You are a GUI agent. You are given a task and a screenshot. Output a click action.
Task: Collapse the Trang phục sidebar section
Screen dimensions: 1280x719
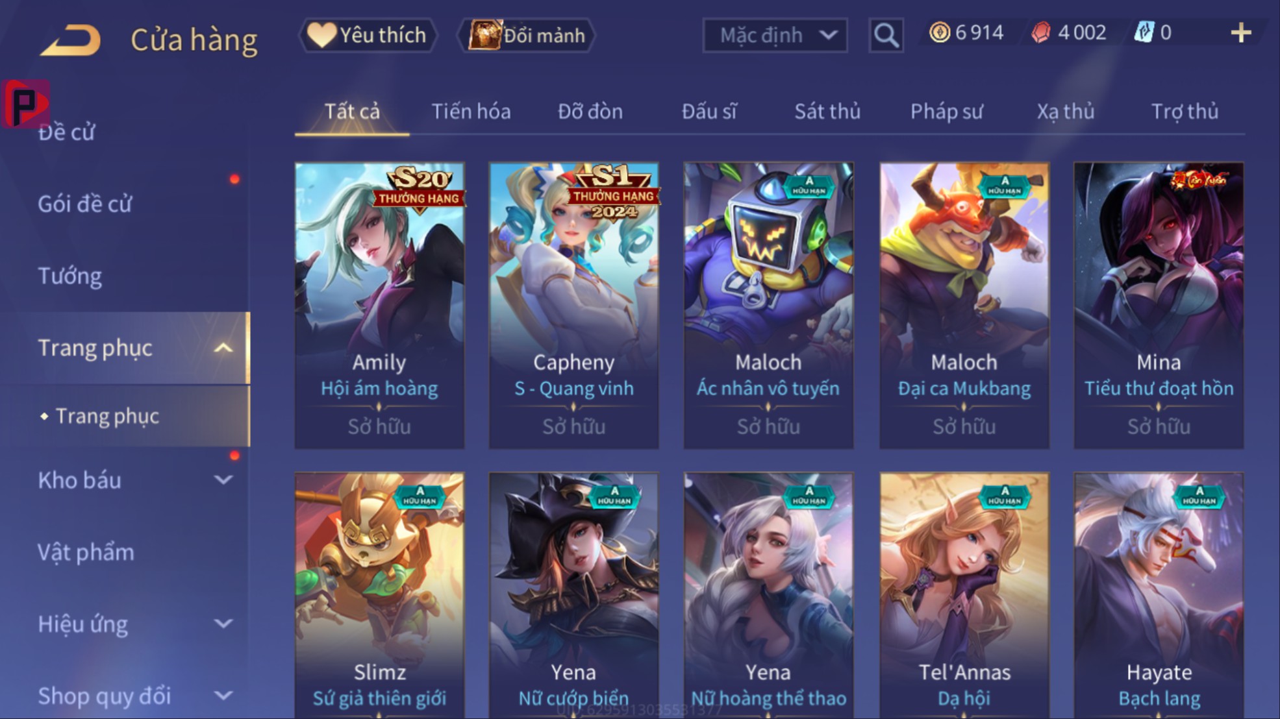(x=223, y=348)
